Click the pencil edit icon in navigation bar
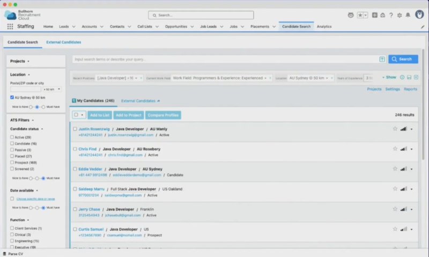This screenshot has height=257, width=429. point(422,26)
